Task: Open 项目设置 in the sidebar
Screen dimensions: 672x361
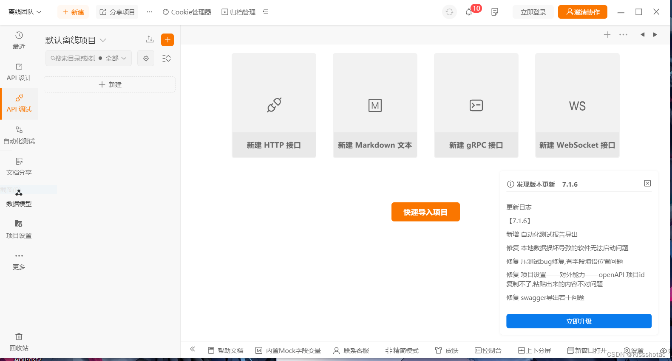Action: point(19,229)
